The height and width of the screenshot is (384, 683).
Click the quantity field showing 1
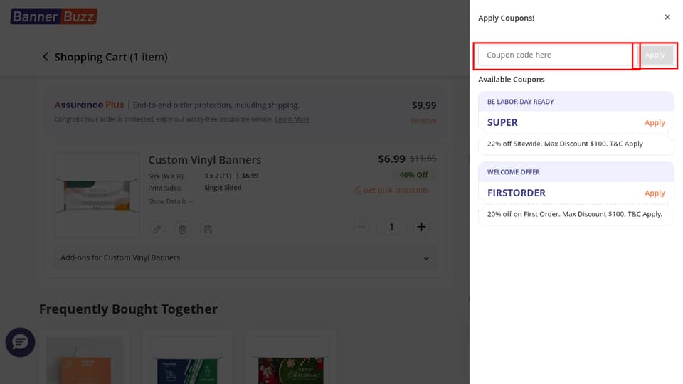pyautogui.click(x=391, y=227)
